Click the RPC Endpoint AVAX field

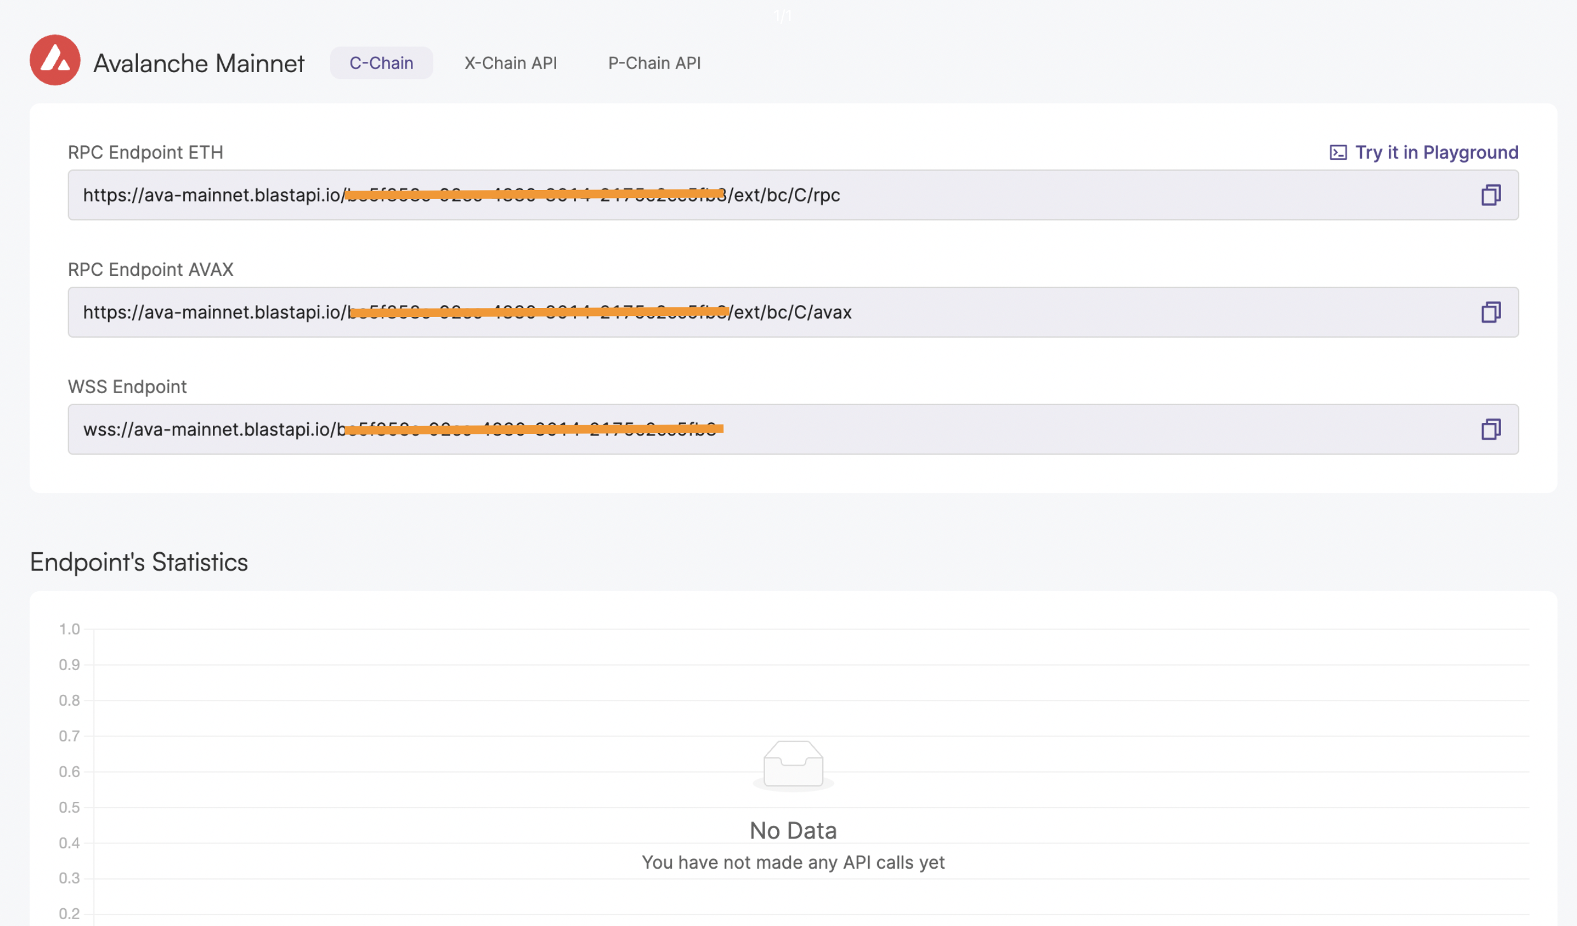click(793, 312)
